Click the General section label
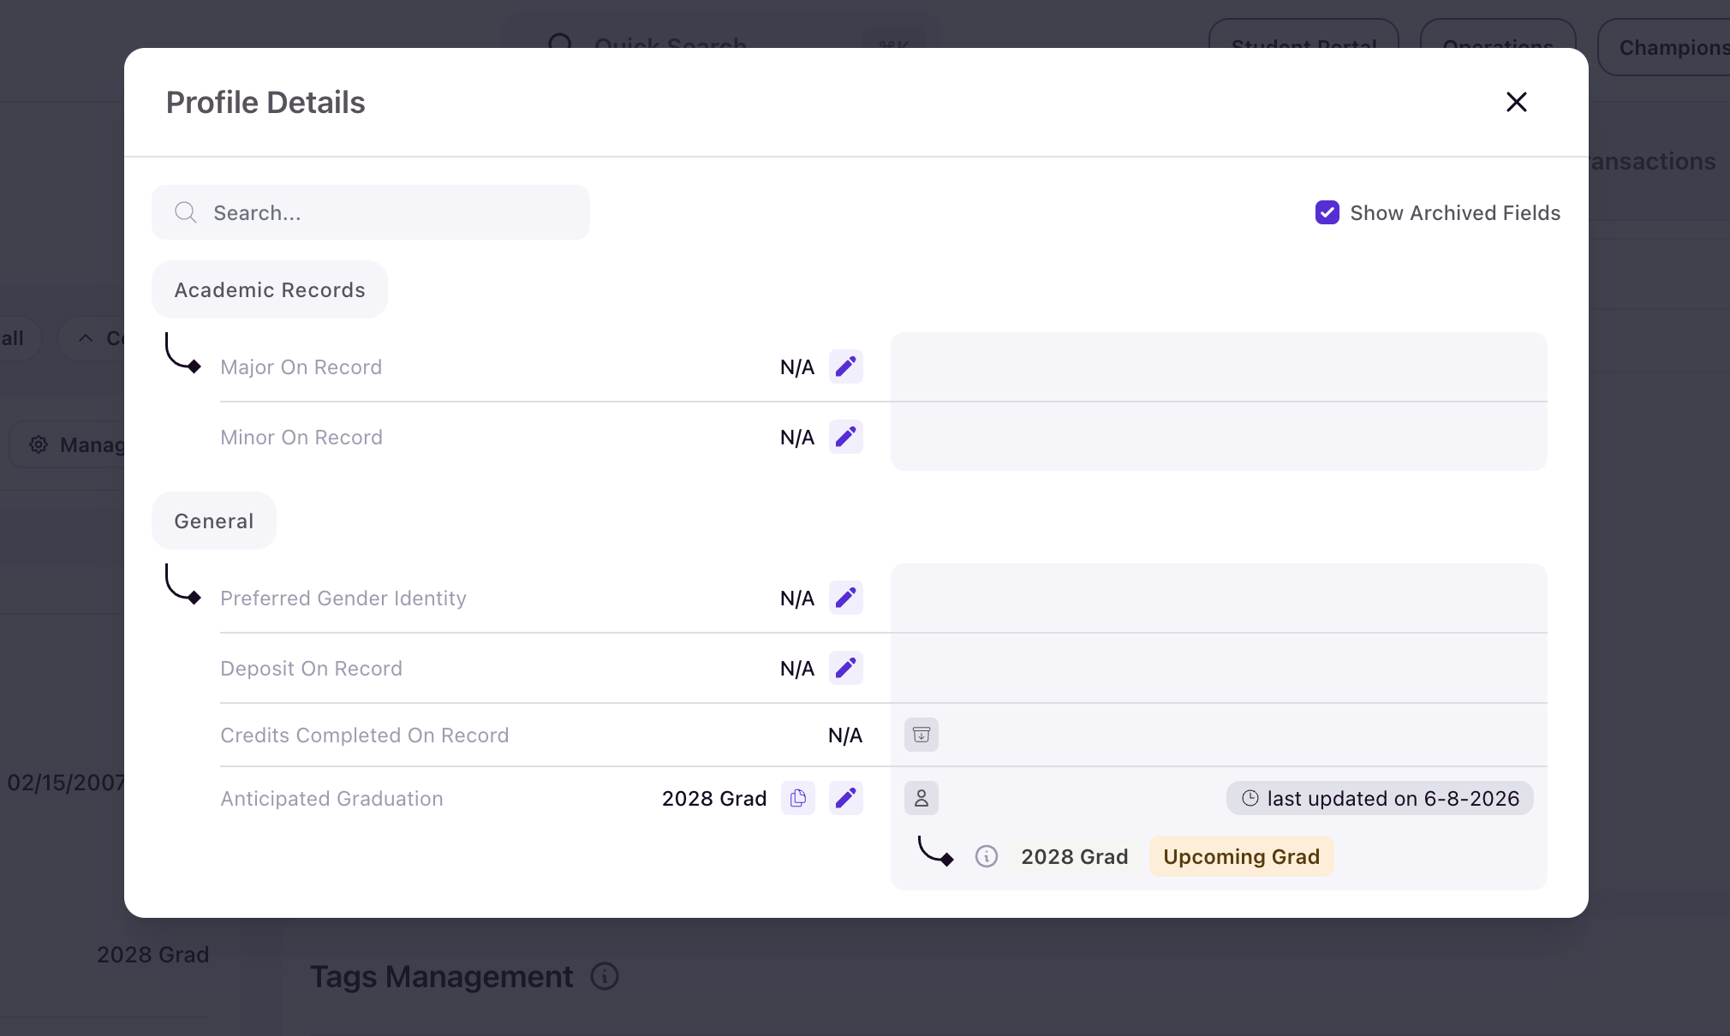The image size is (1730, 1036). 214,521
